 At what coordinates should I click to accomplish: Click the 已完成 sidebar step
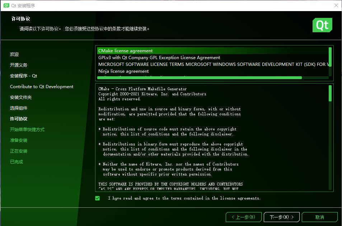(x=17, y=162)
